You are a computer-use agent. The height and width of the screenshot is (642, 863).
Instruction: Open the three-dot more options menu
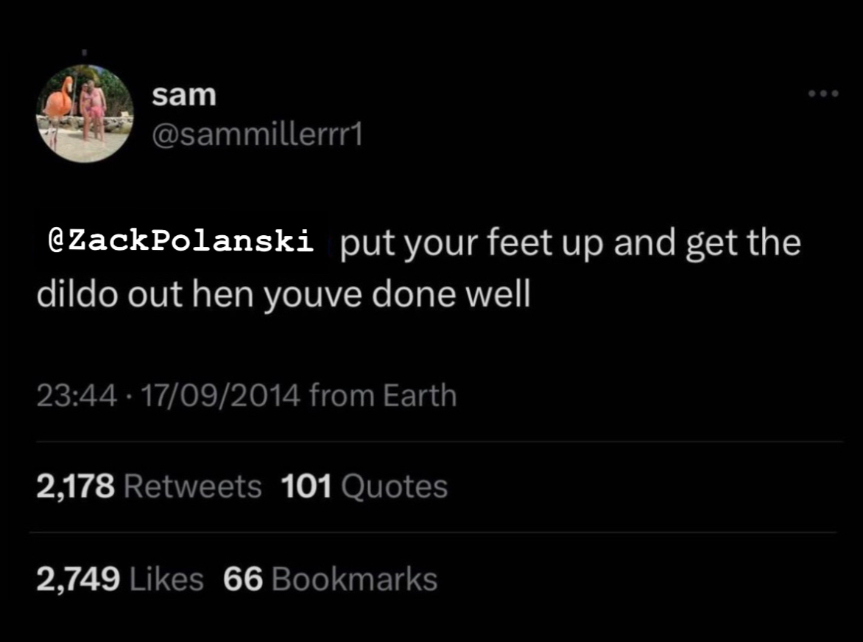pos(823,94)
